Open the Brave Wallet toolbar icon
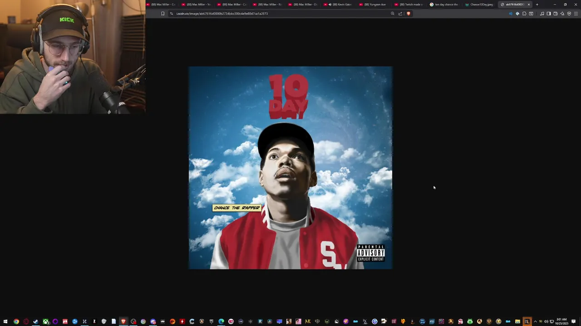The width and height of the screenshot is (581, 326). pos(556,14)
